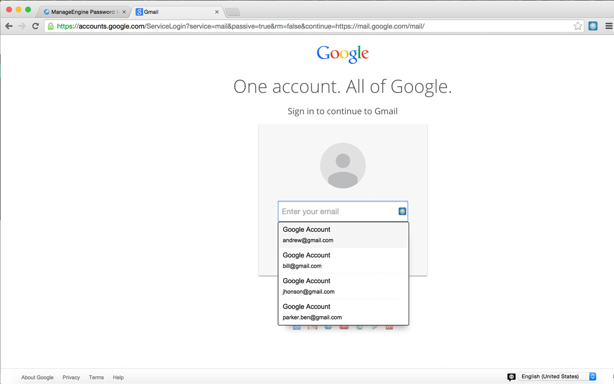Open YouTube from the Google apps row
Viewport: 614px width, 384px height.
(x=344, y=328)
